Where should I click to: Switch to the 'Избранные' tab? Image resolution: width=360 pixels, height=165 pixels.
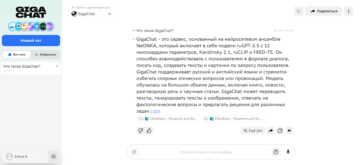click(x=45, y=55)
